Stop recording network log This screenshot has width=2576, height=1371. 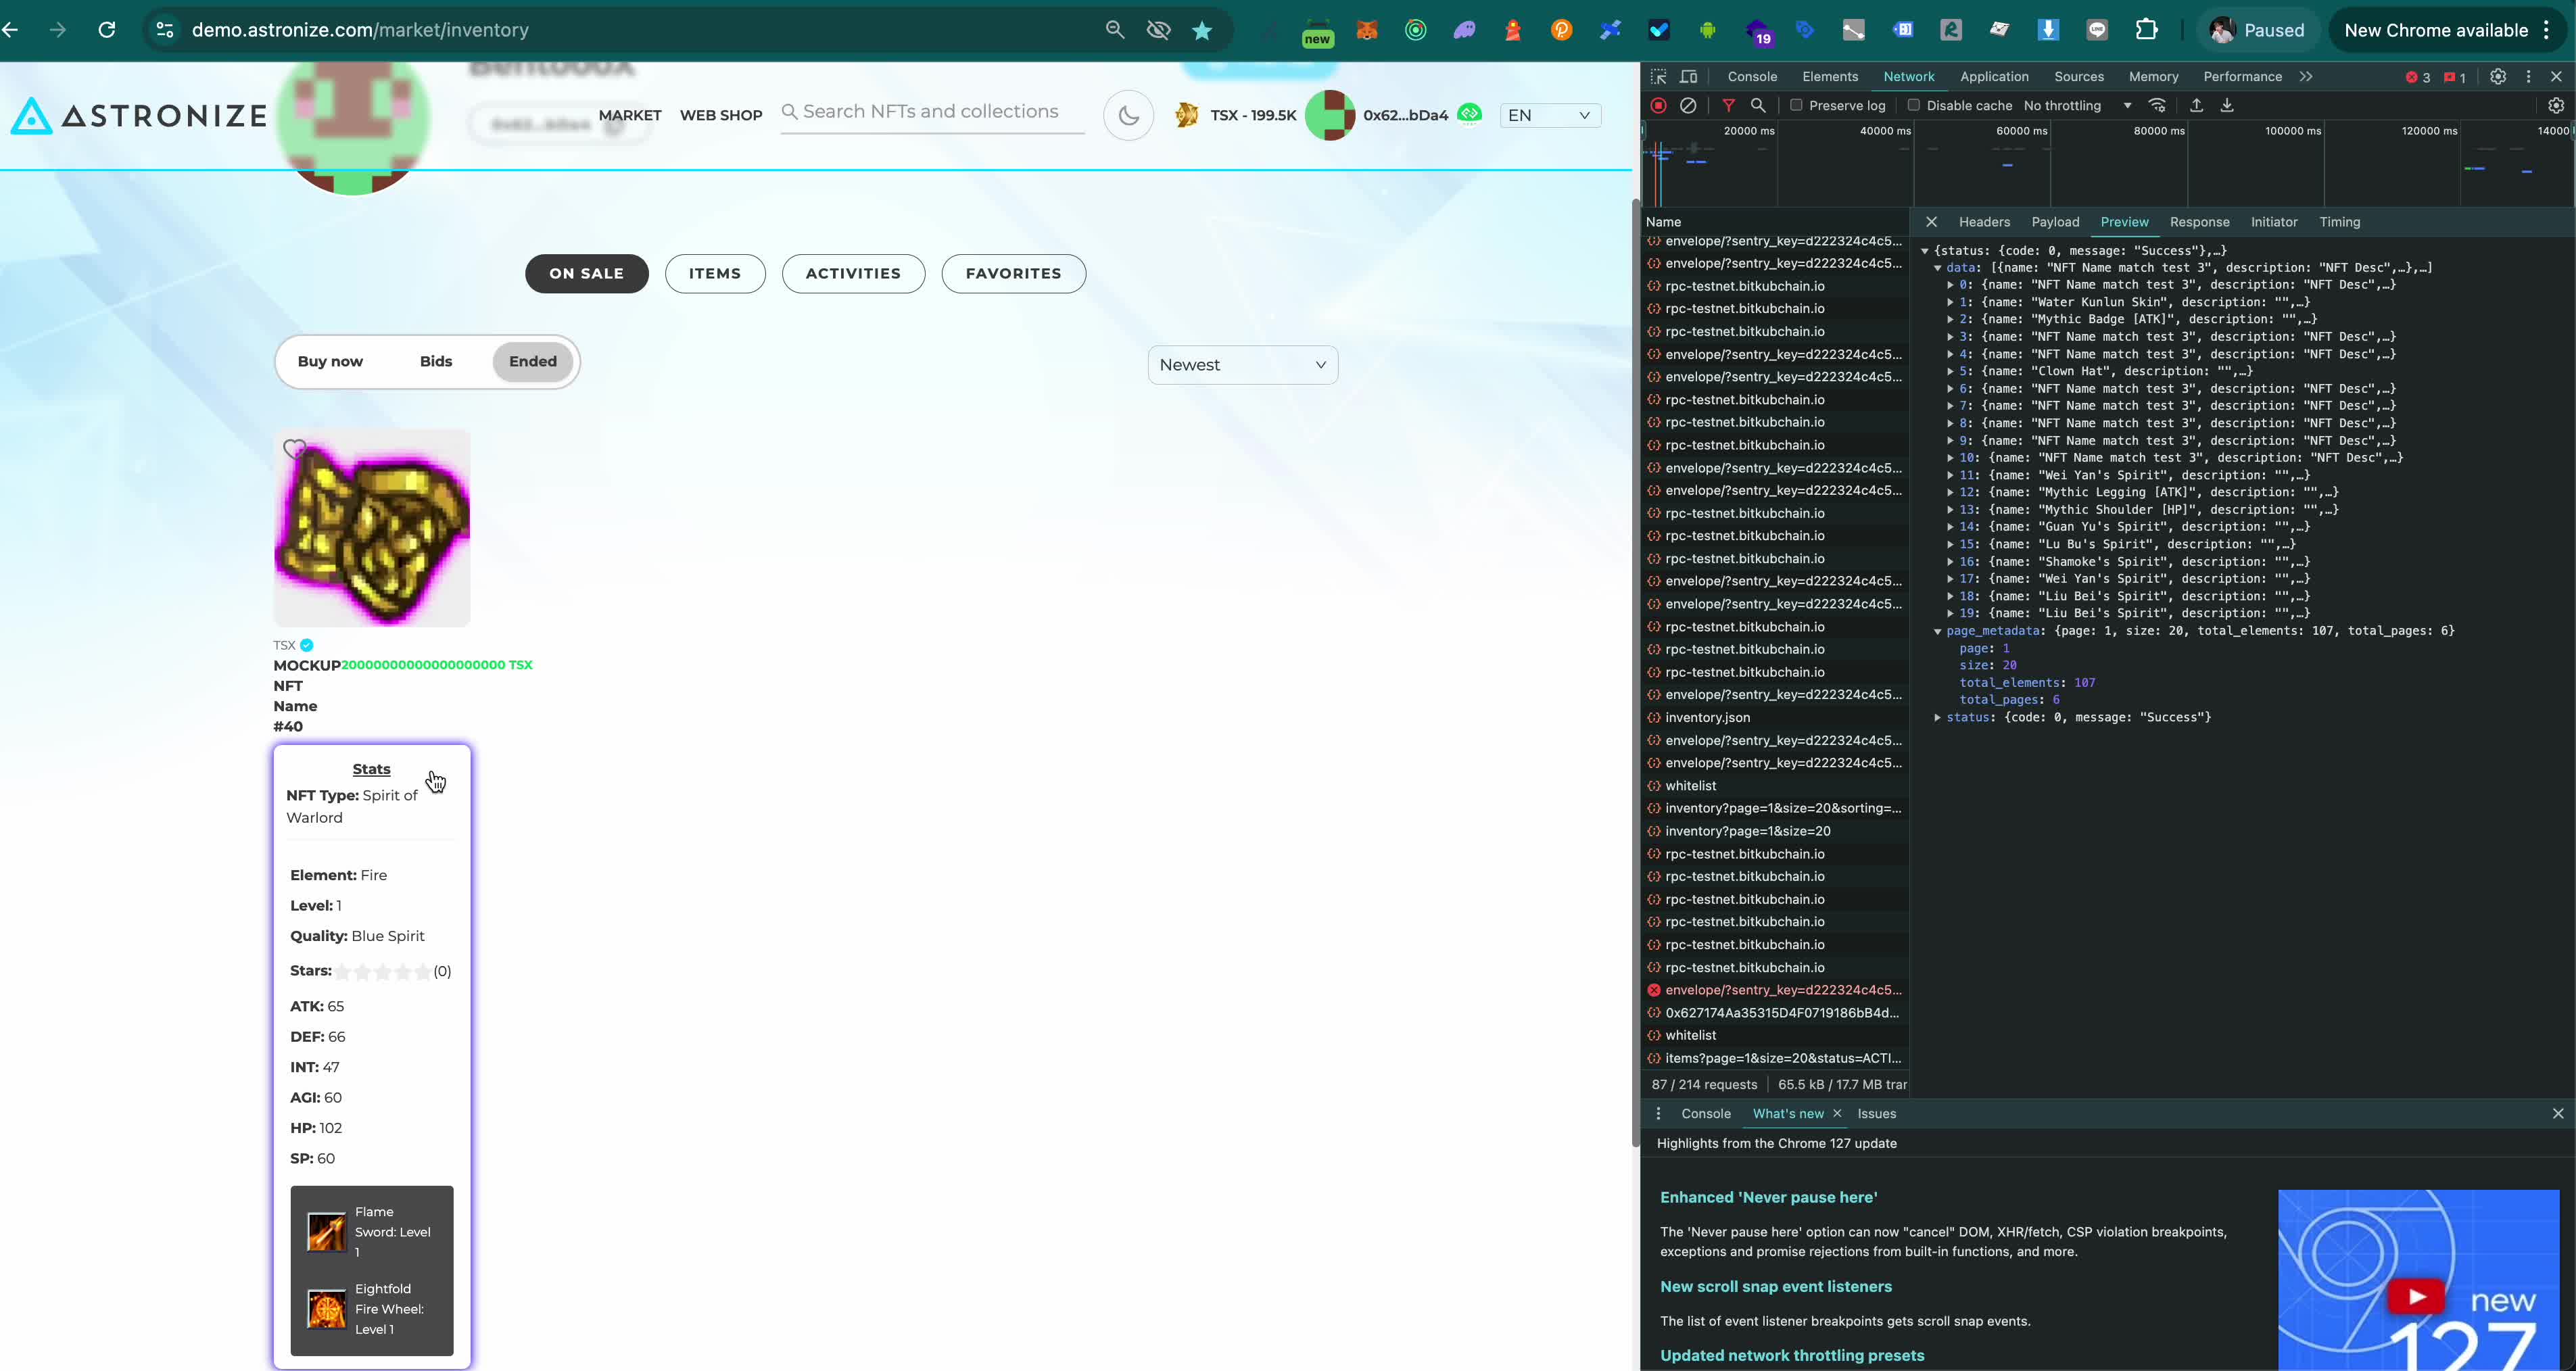click(1659, 105)
